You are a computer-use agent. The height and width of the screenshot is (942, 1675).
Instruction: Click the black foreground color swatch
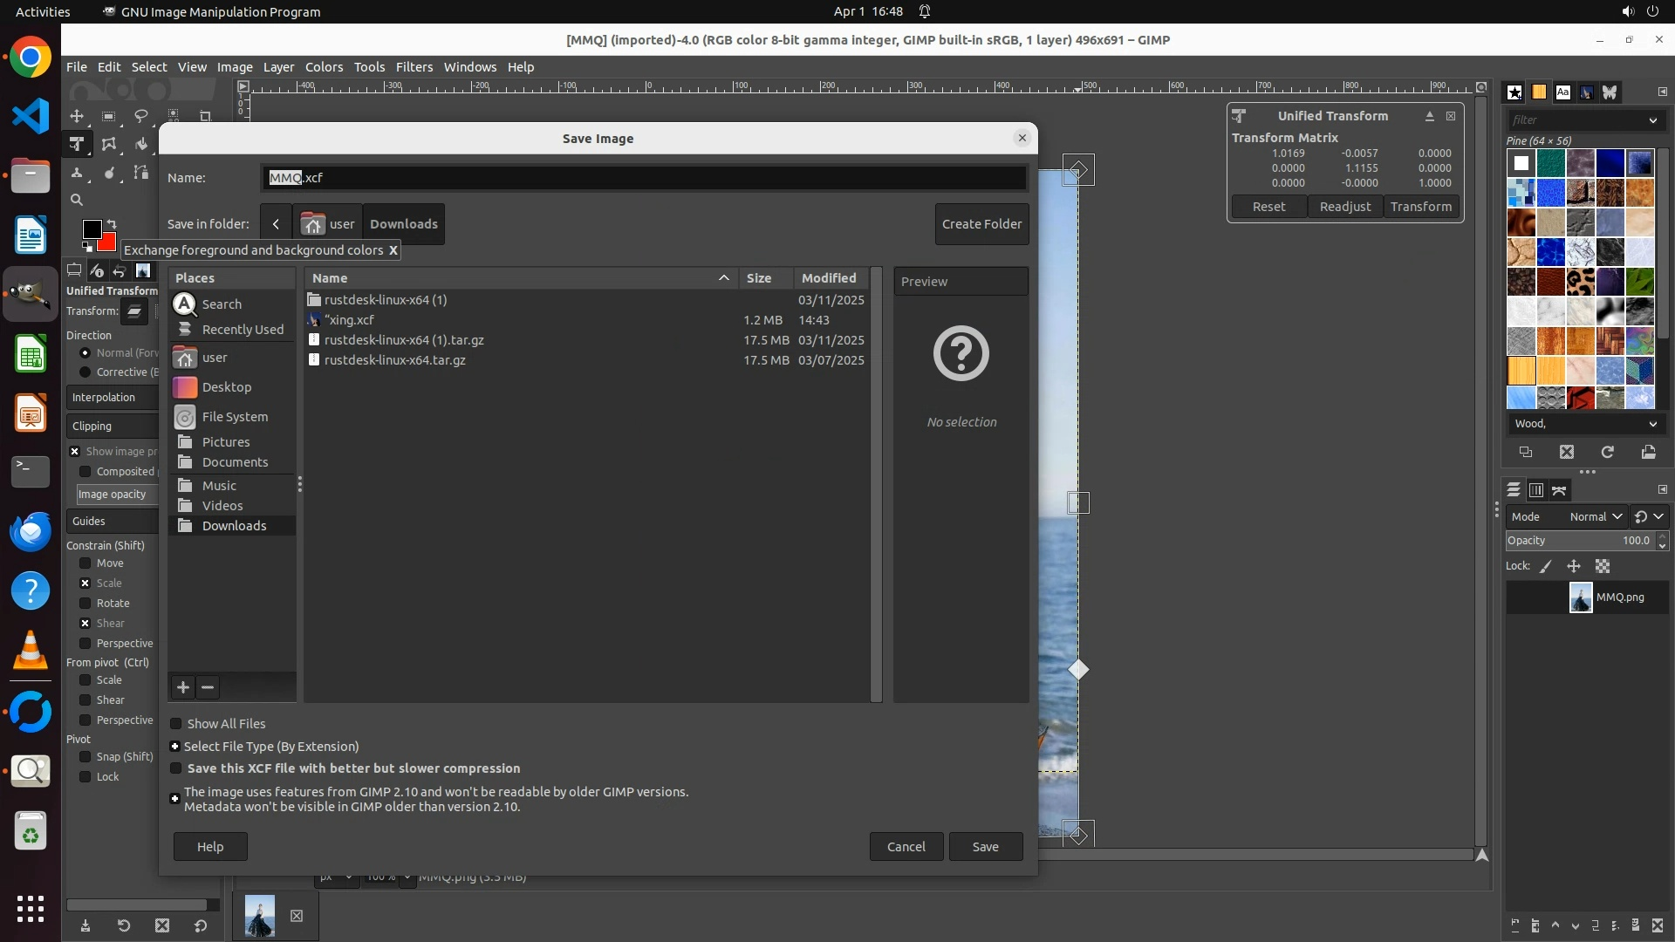point(91,229)
